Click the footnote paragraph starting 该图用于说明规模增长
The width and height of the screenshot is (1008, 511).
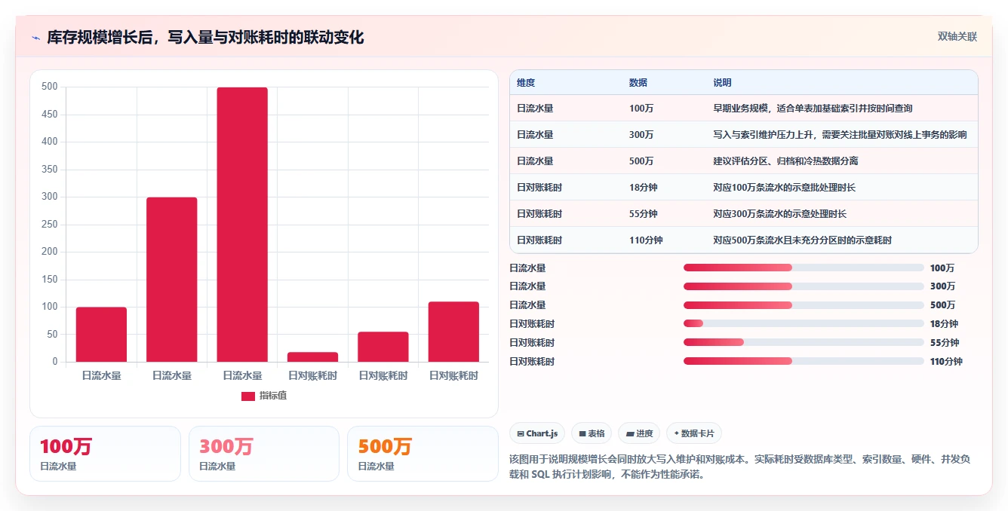(740, 467)
